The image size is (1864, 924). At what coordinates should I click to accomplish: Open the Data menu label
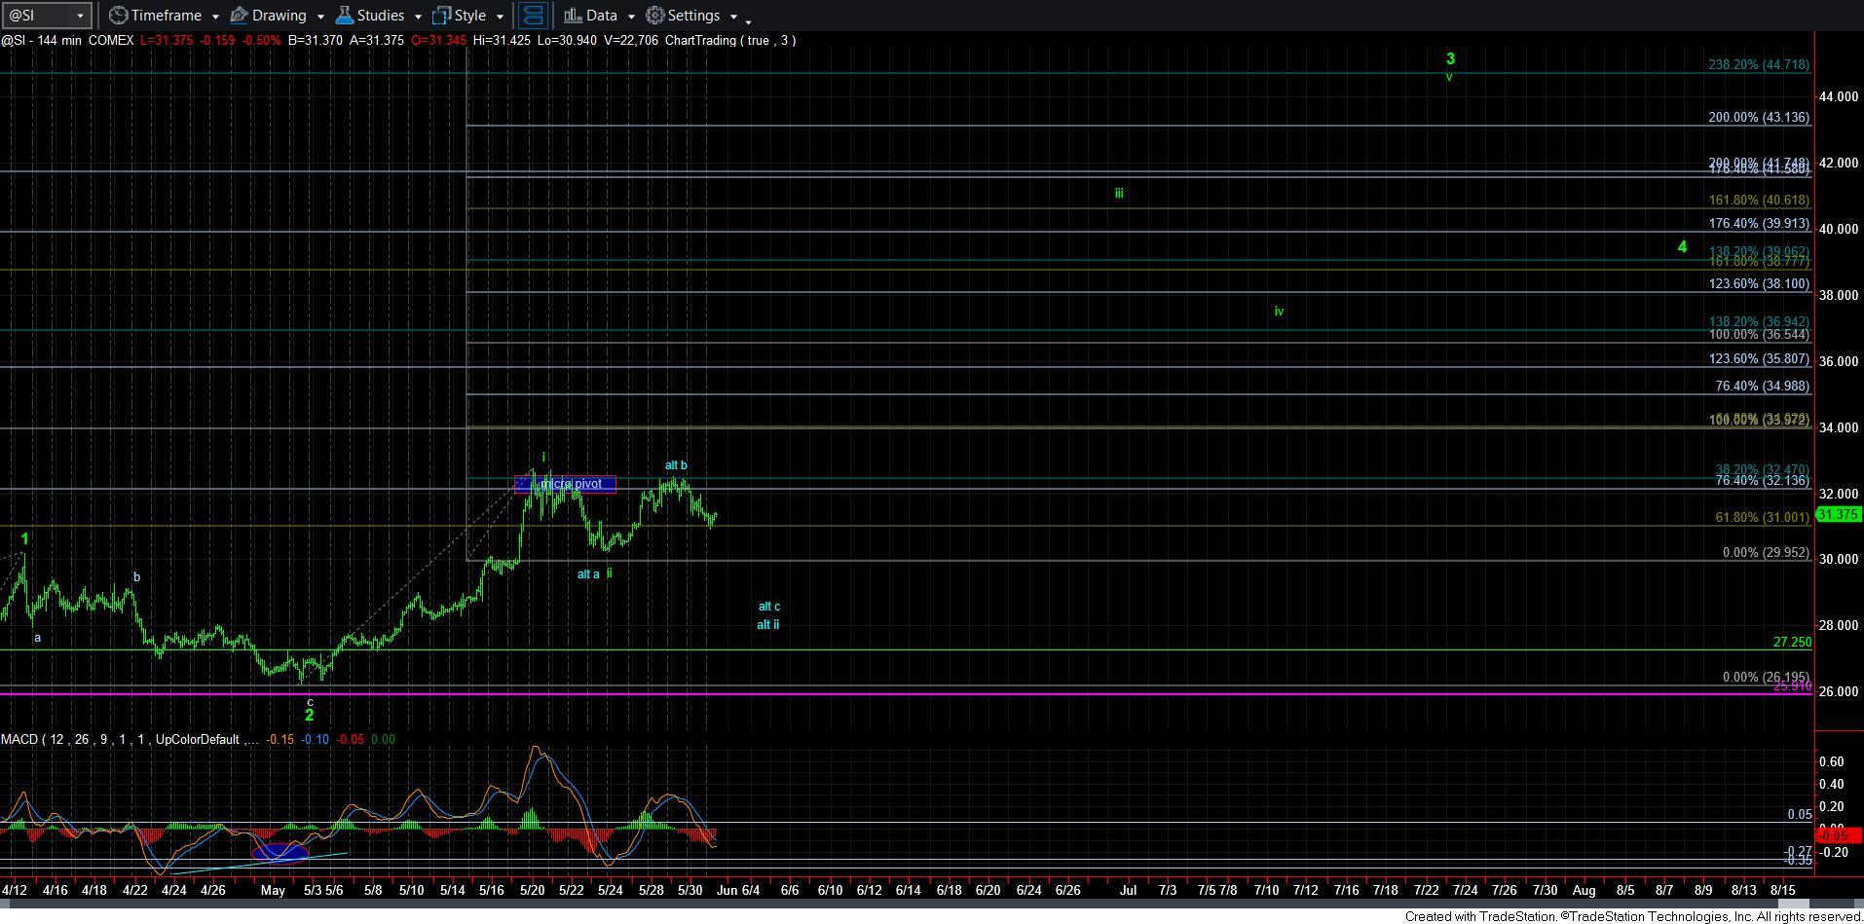pyautogui.click(x=601, y=16)
